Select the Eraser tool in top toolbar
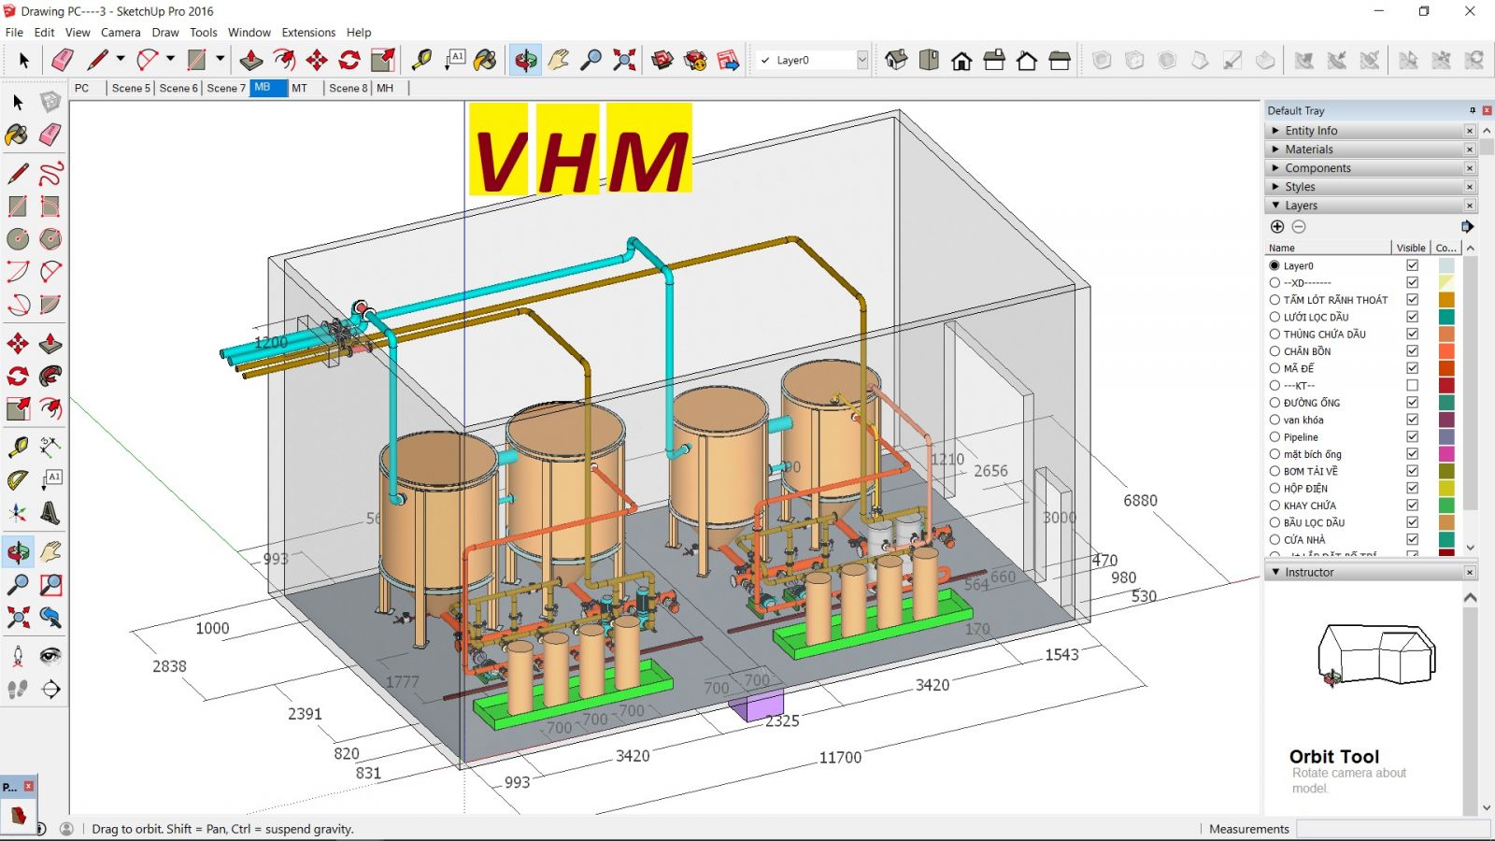This screenshot has width=1495, height=841. (63, 60)
